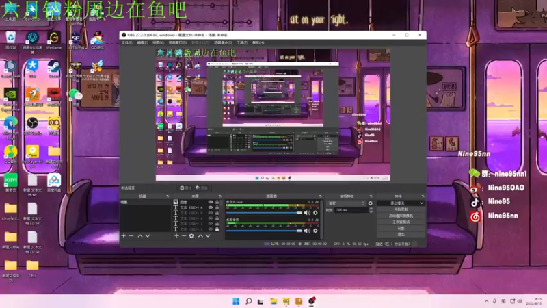Open the 视图(V) menu

(x=158, y=42)
